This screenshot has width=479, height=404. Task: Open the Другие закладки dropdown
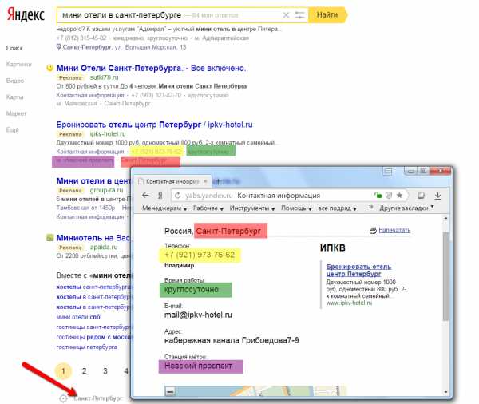(x=406, y=208)
